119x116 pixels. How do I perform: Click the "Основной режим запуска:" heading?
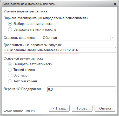(x=24, y=59)
